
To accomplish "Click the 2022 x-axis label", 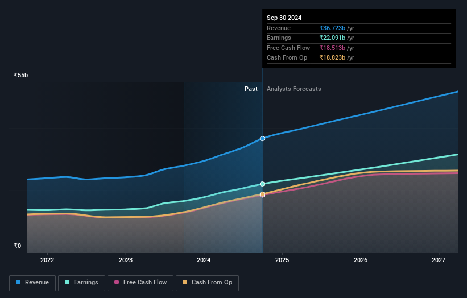I will [x=47, y=260].
